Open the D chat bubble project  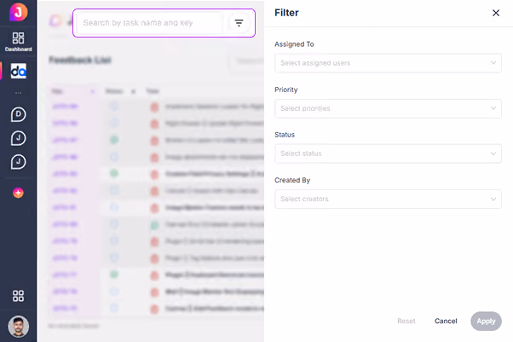[19, 114]
